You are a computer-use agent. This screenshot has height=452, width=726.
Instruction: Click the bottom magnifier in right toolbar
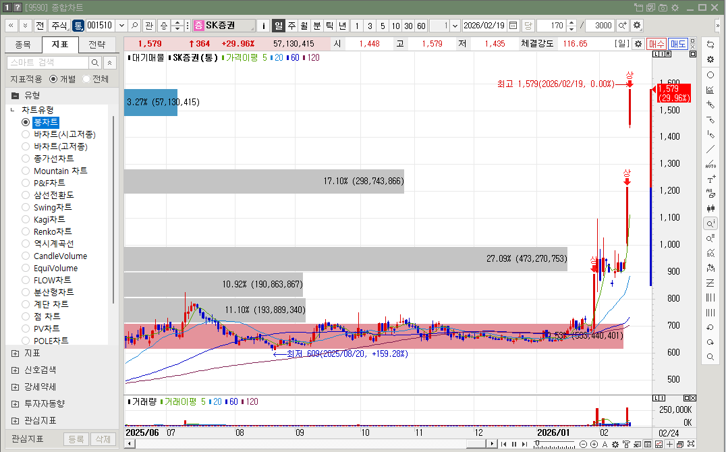tap(710, 357)
